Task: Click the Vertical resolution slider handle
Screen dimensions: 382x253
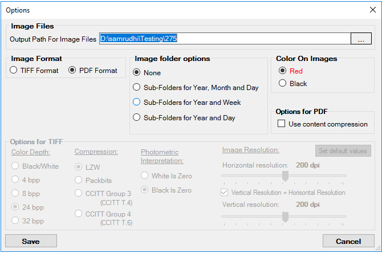Action: coord(285,217)
